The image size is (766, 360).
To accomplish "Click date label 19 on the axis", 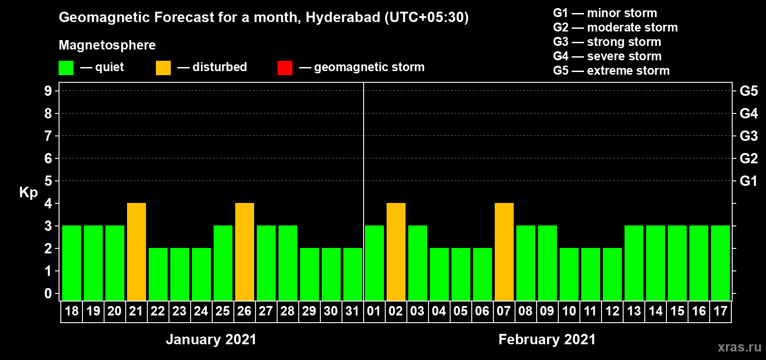I will [x=93, y=311].
